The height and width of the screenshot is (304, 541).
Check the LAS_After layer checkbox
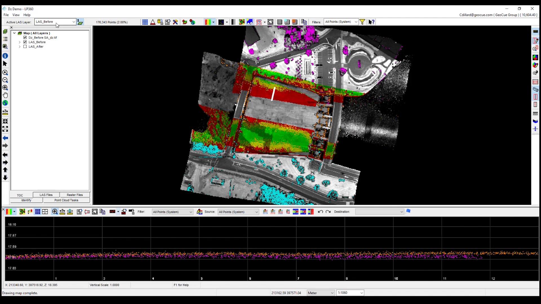pos(25,46)
